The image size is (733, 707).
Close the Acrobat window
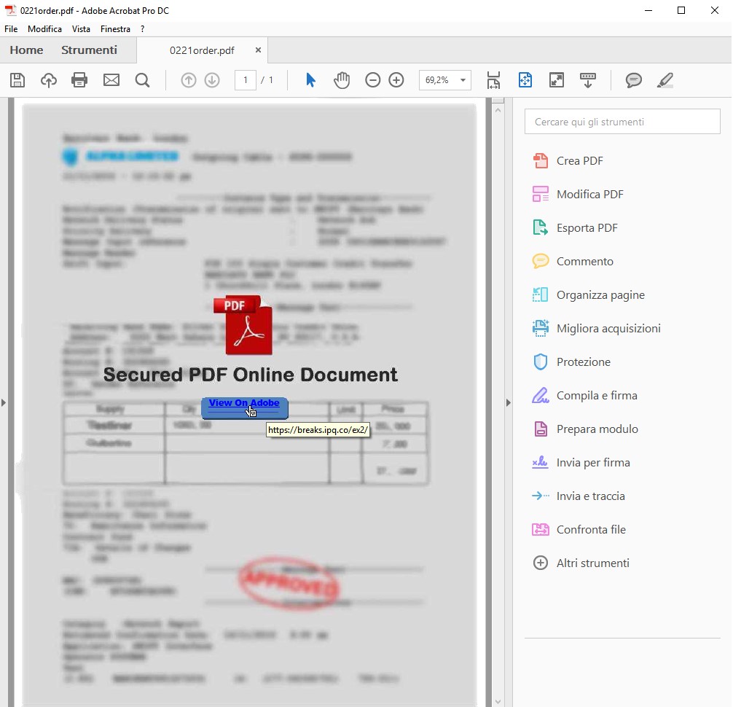point(714,11)
